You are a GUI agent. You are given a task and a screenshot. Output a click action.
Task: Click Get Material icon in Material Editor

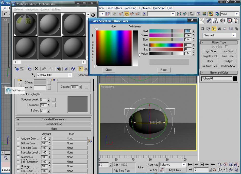[16, 69]
